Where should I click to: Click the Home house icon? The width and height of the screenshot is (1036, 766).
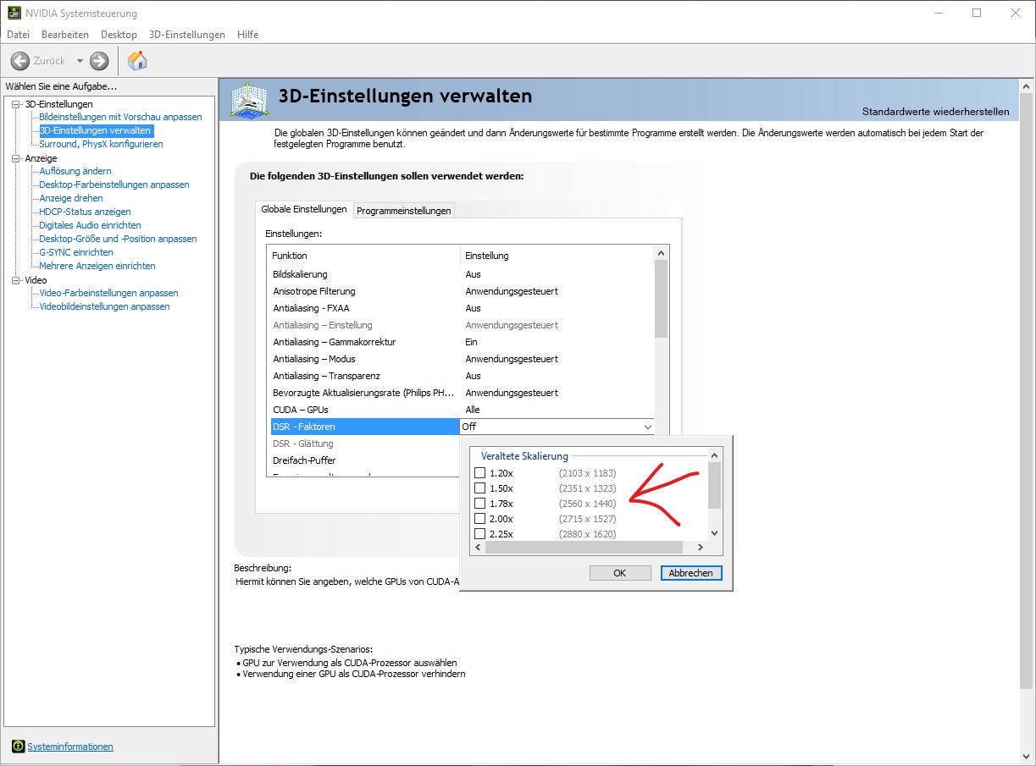pyautogui.click(x=137, y=60)
